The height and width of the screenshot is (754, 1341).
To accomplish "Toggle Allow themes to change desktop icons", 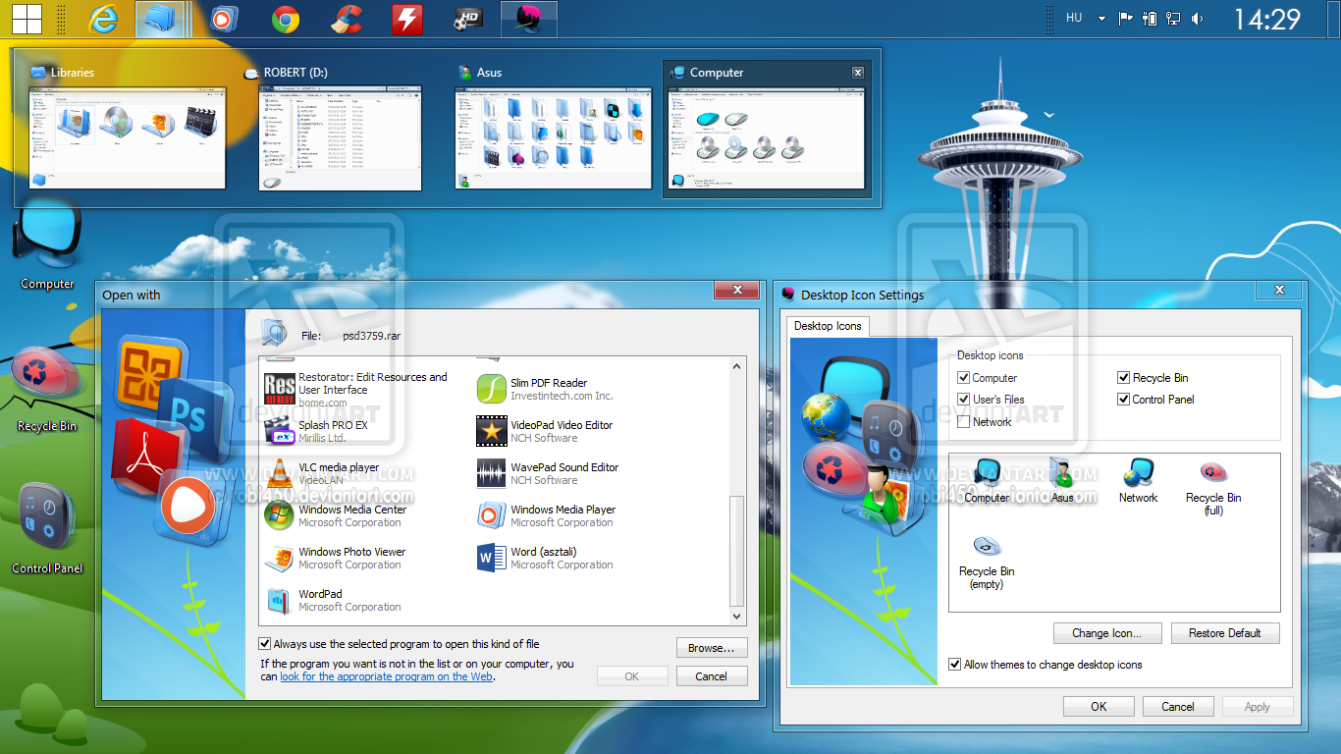I will coord(954,665).
